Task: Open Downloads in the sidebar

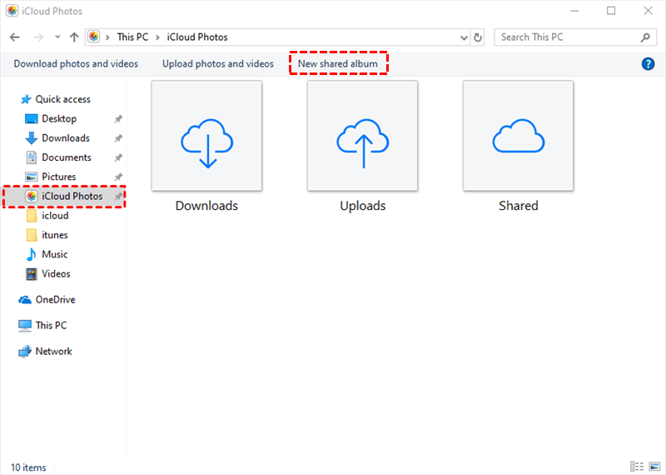Action: 66,137
